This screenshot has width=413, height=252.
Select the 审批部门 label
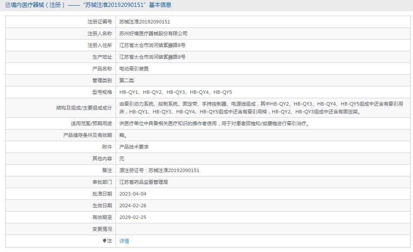click(102, 182)
